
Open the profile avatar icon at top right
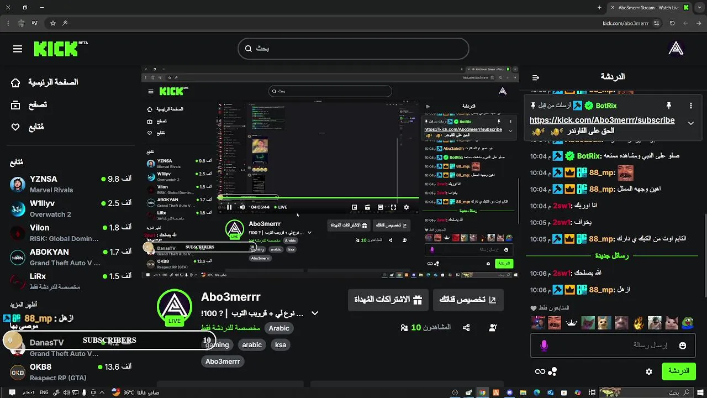676,49
